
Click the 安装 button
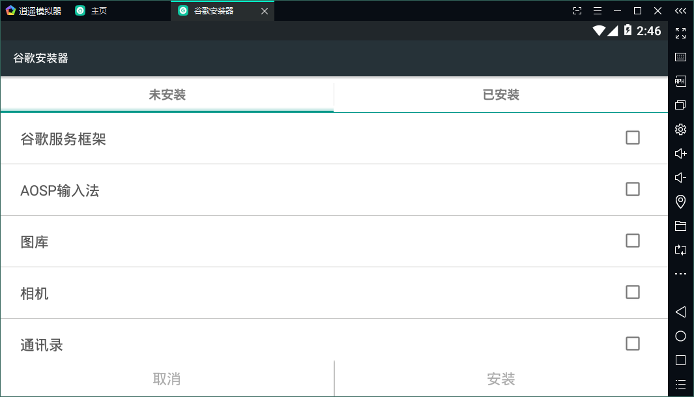[x=501, y=379]
